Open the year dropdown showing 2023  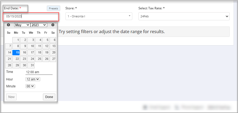pyautogui.click(x=39, y=25)
